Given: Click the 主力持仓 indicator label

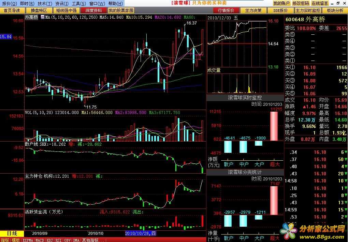Looking at the screenshot, I should 33,176.
